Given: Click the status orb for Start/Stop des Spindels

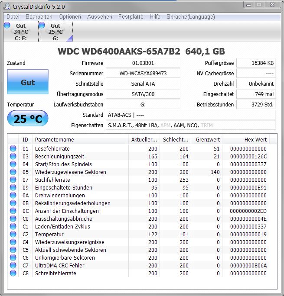Looking at the screenshot, I should pyautogui.click(x=13, y=164).
